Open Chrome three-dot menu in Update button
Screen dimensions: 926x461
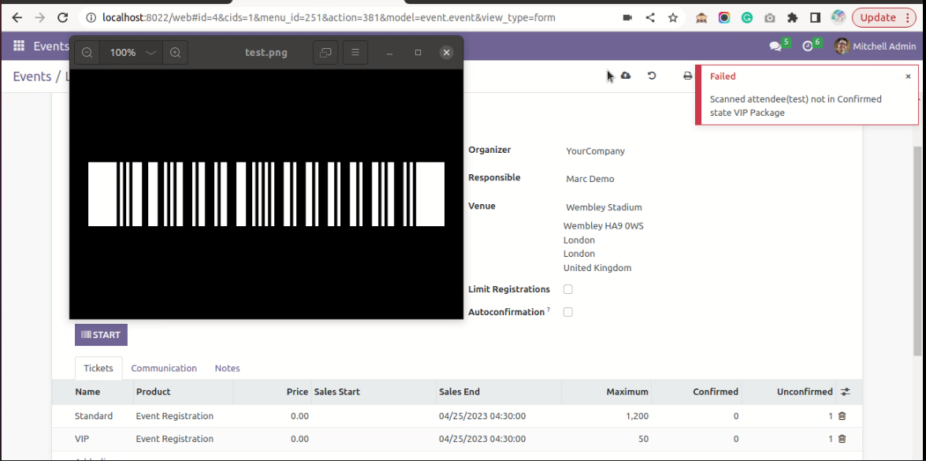point(906,17)
